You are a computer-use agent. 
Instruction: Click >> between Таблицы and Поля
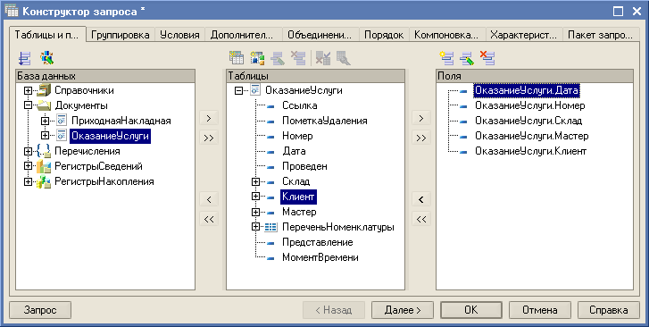(x=421, y=138)
